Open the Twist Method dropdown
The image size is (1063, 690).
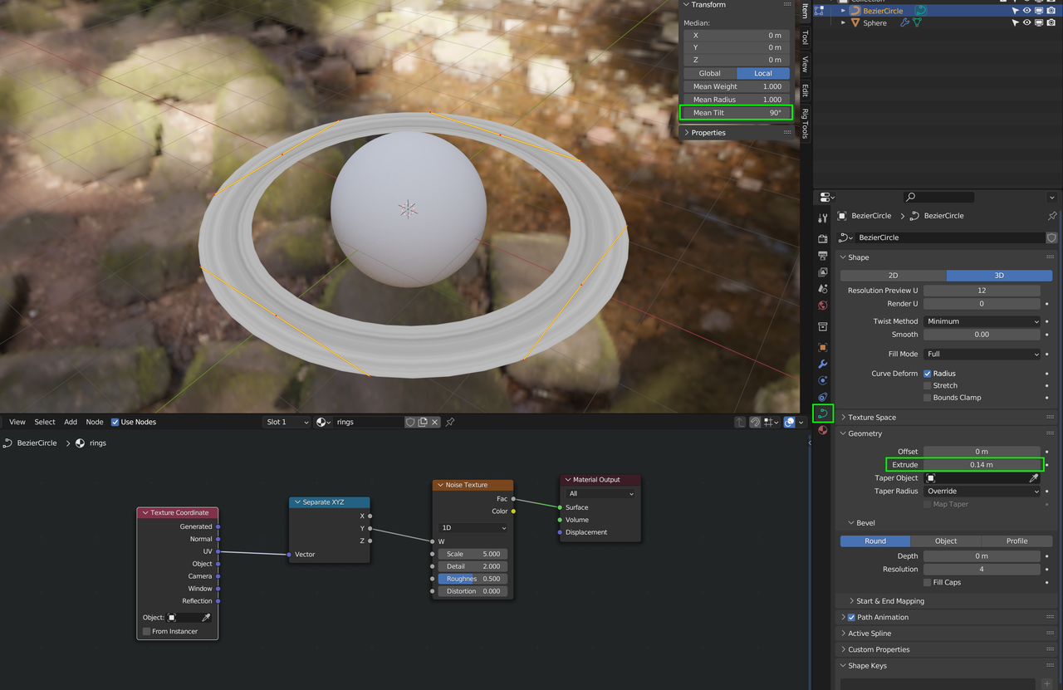click(982, 321)
